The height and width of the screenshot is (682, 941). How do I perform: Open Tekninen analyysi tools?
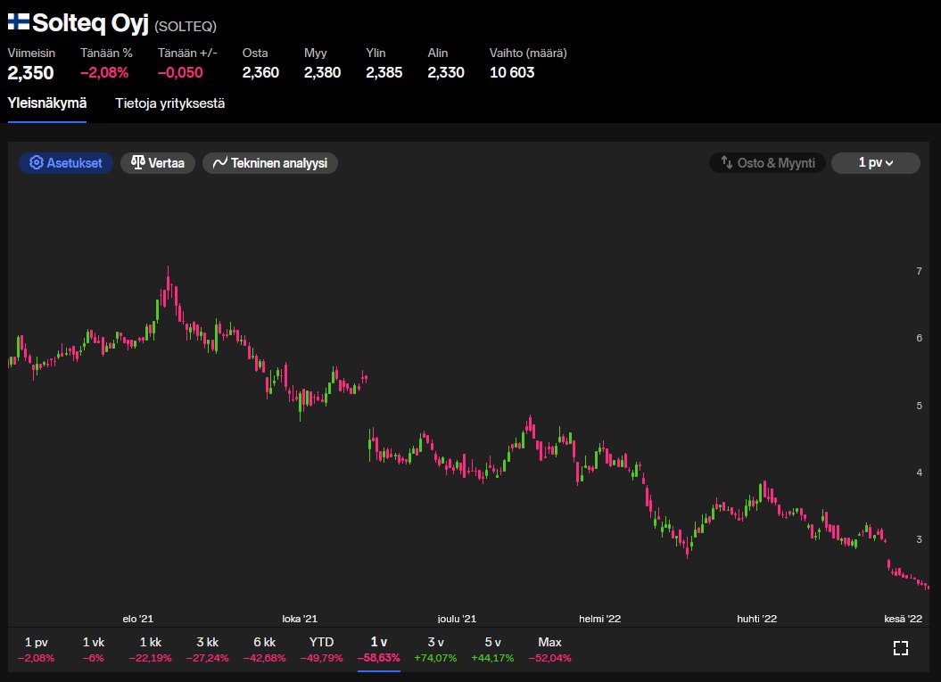click(x=270, y=162)
